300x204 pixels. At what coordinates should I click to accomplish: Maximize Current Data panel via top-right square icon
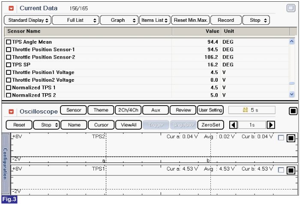291,8
